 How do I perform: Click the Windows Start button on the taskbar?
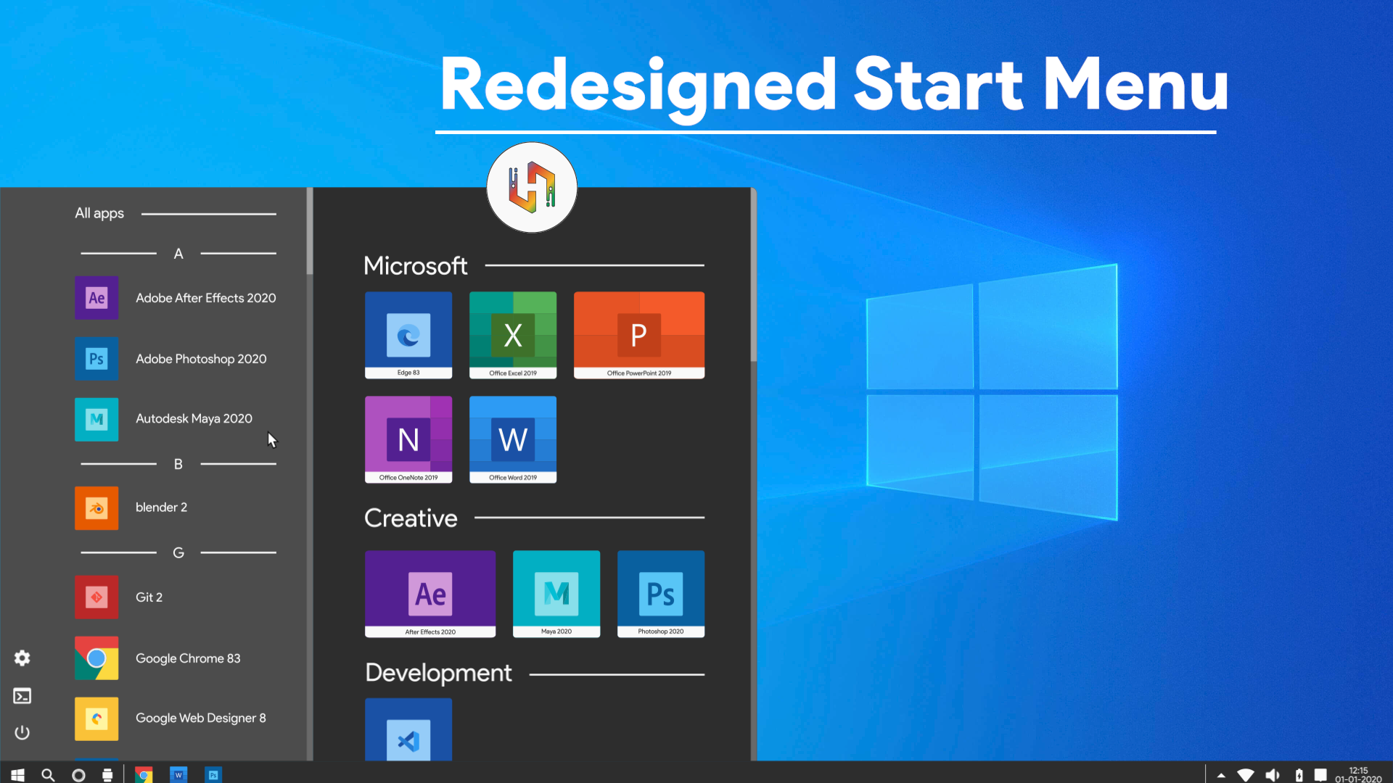coord(18,775)
